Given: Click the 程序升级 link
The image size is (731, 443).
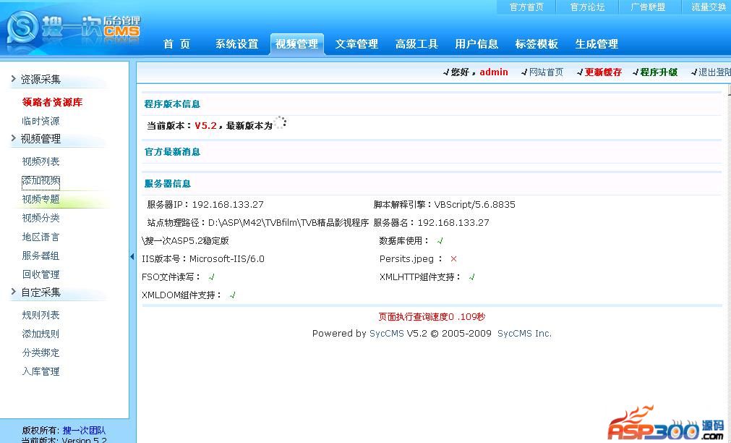Looking at the screenshot, I should (x=659, y=72).
